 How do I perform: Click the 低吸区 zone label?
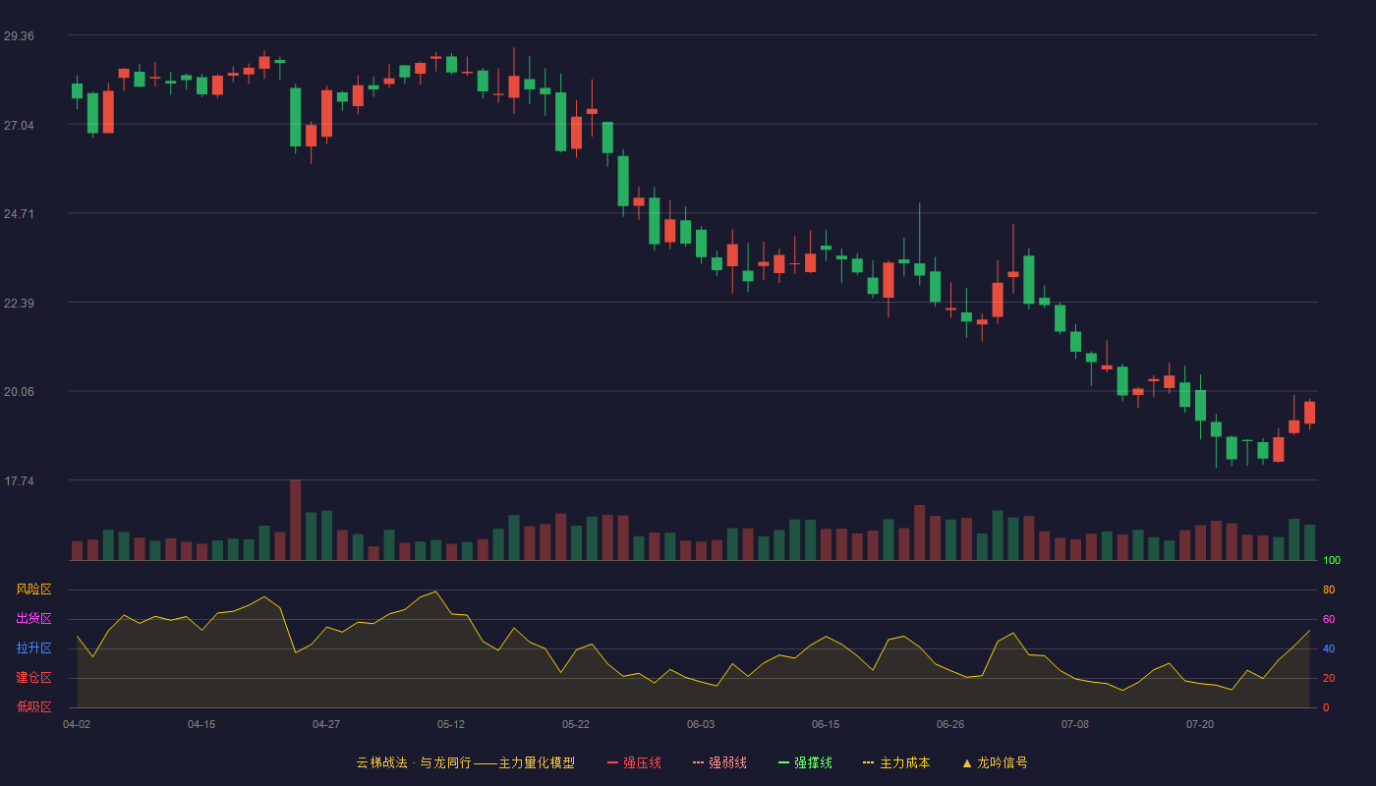click(x=33, y=706)
